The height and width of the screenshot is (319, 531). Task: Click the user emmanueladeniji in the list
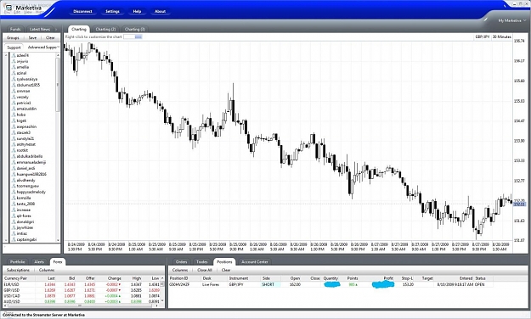click(31, 162)
